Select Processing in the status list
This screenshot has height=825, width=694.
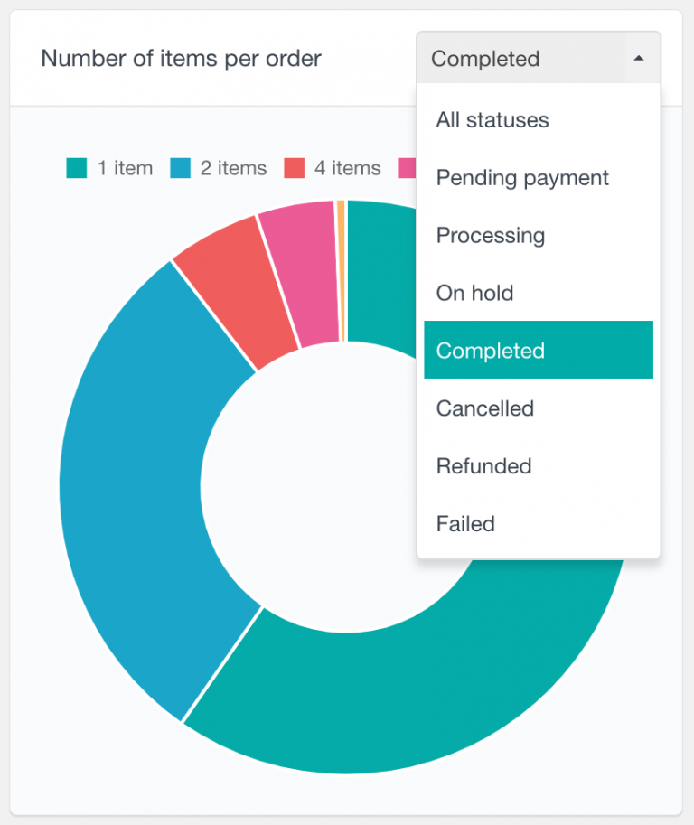point(491,235)
